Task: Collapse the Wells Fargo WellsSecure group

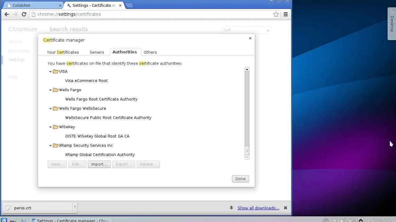Action: pos(50,109)
